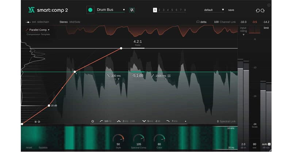292x152 pixels.
Task: Select Stereo processing mode
Action: [64, 22]
